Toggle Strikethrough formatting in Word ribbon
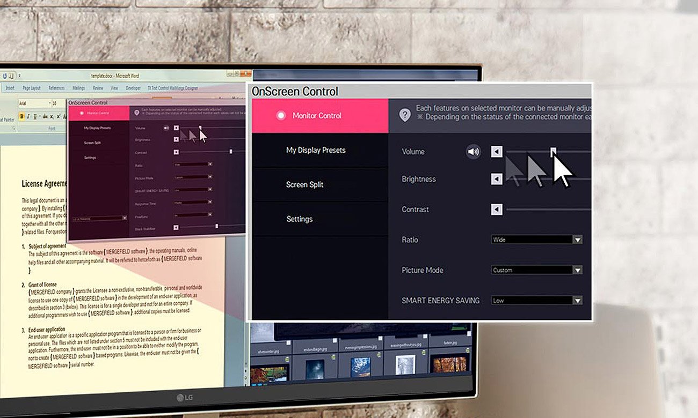The image size is (698, 418). (x=45, y=116)
